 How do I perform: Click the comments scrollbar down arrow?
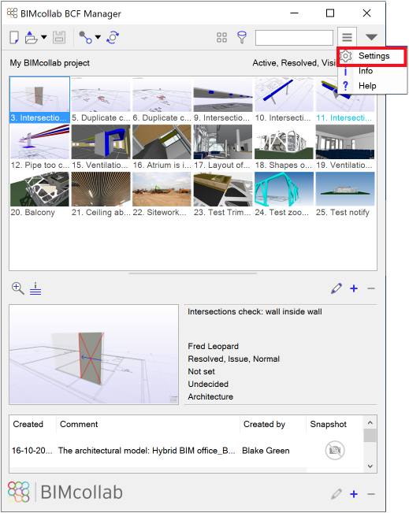coord(370,467)
